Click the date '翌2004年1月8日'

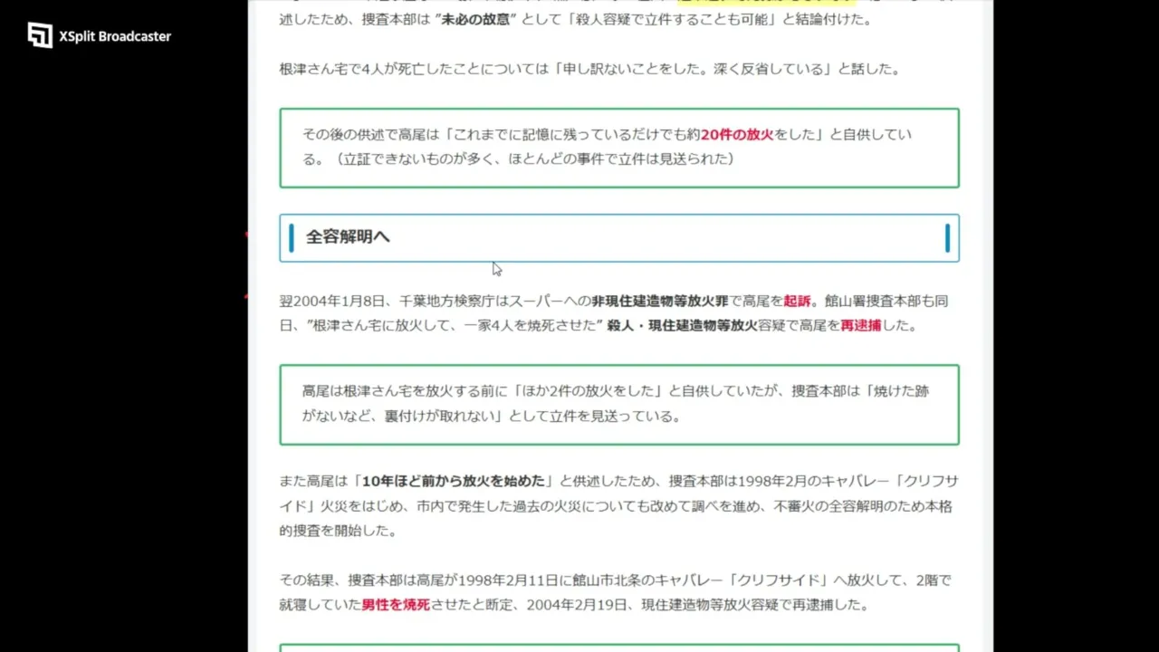333,301
